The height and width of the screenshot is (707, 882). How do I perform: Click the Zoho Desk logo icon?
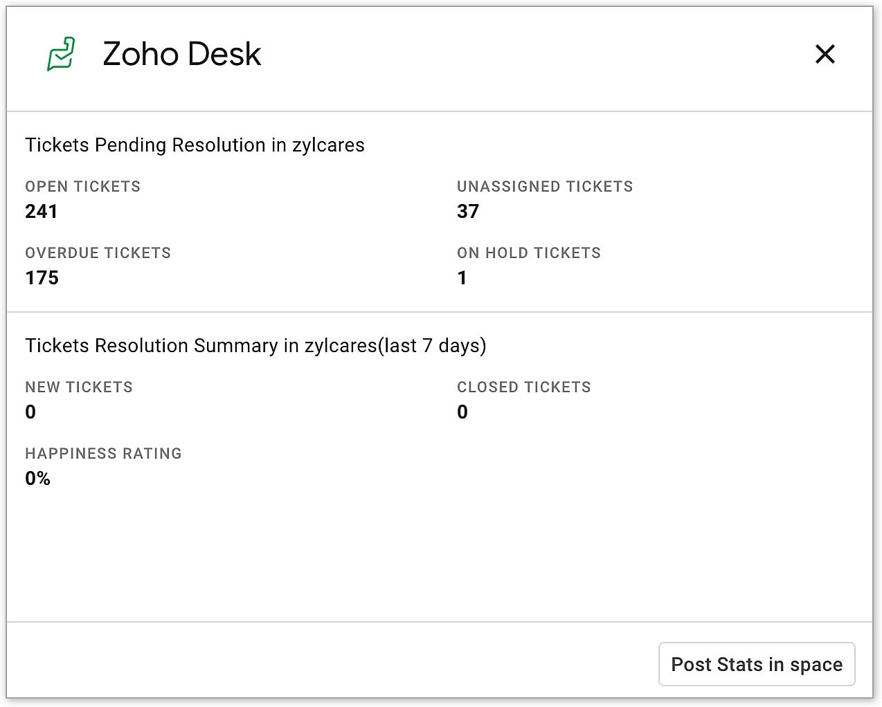[61, 54]
